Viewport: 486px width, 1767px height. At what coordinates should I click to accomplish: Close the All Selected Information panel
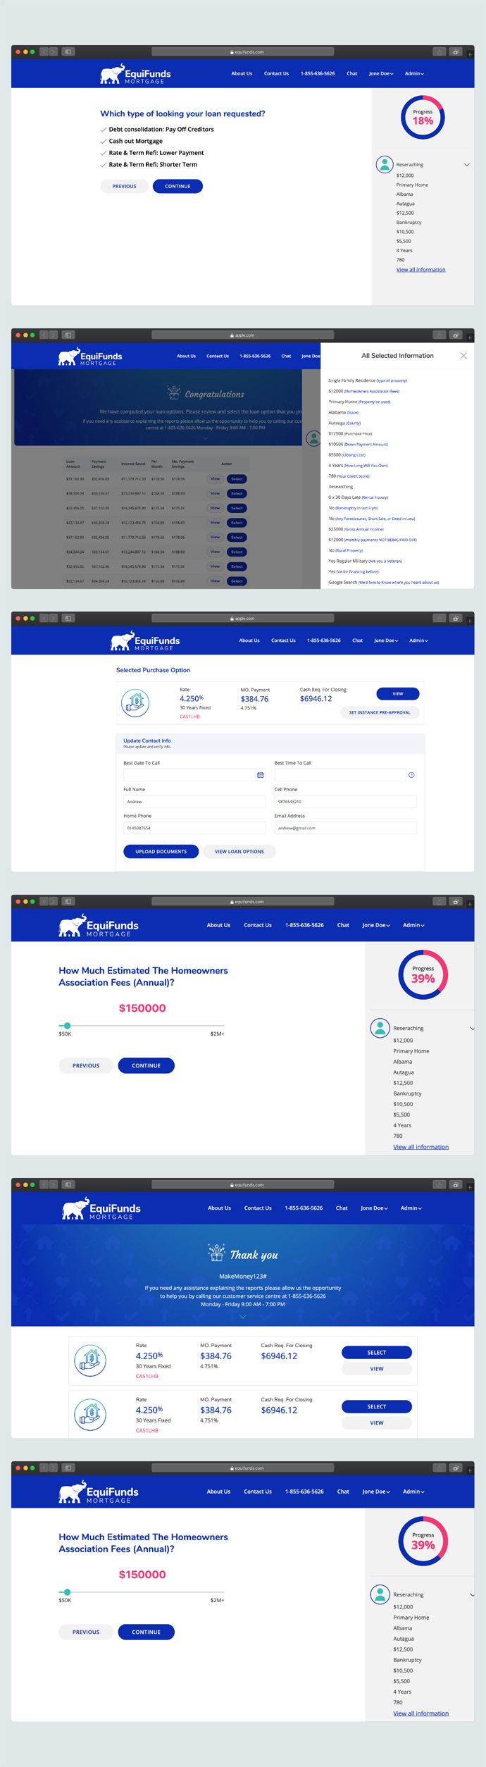[463, 356]
